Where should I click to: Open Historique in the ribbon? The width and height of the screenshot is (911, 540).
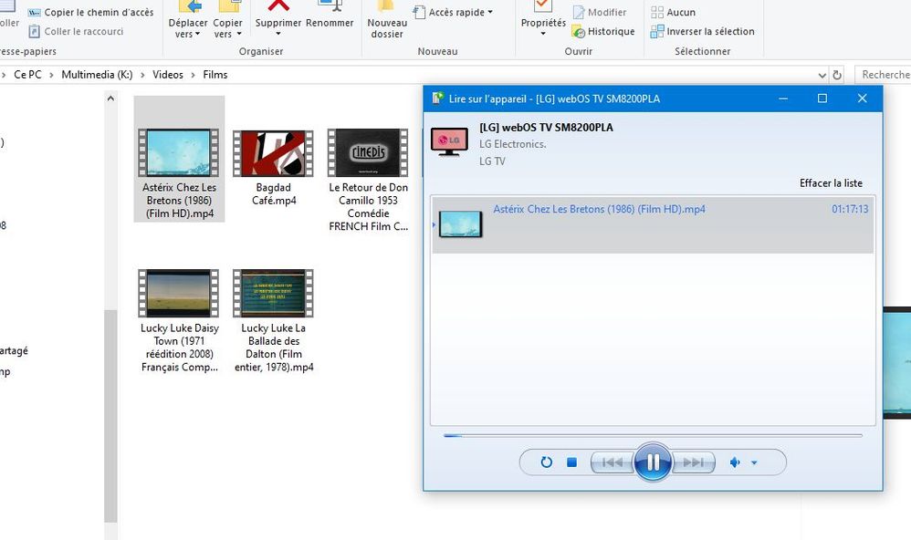coord(603,32)
